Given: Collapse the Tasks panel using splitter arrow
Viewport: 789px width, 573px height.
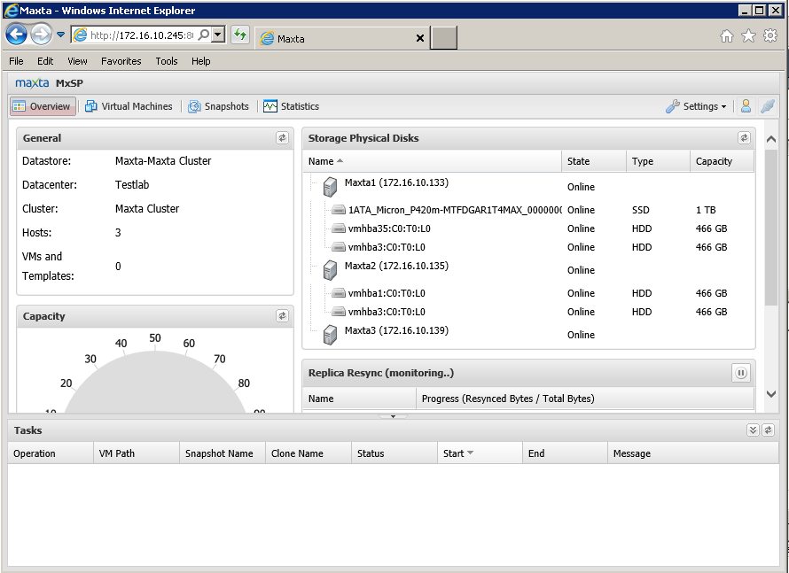Looking at the screenshot, I should point(393,416).
